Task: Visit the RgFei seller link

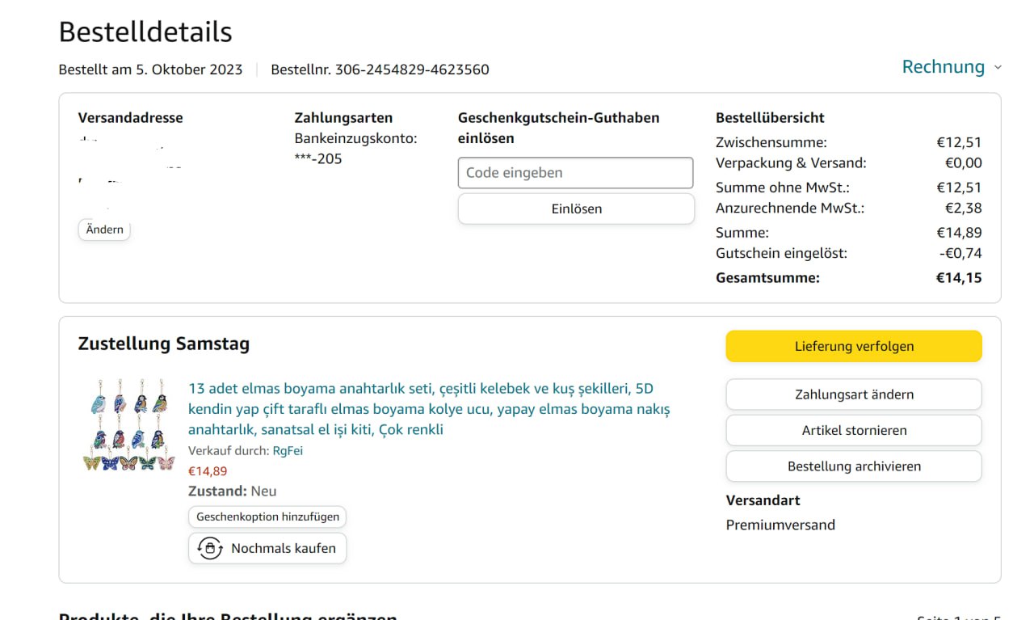Action: [288, 450]
